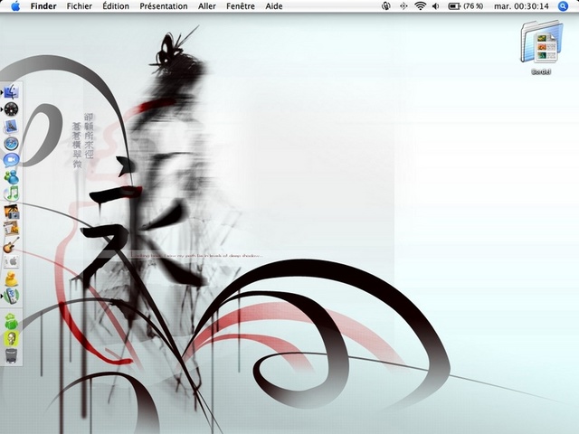Launch GarageBand guitar icon
Image resolution: width=579 pixels, height=434 pixels.
(12, 245)
